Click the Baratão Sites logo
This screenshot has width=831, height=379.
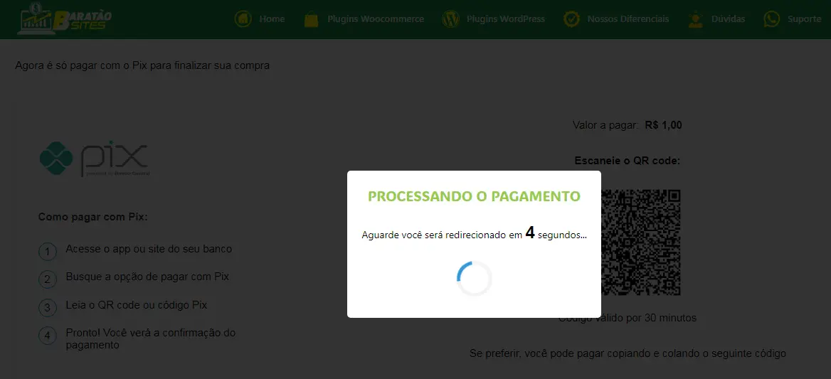click(64, 19)
